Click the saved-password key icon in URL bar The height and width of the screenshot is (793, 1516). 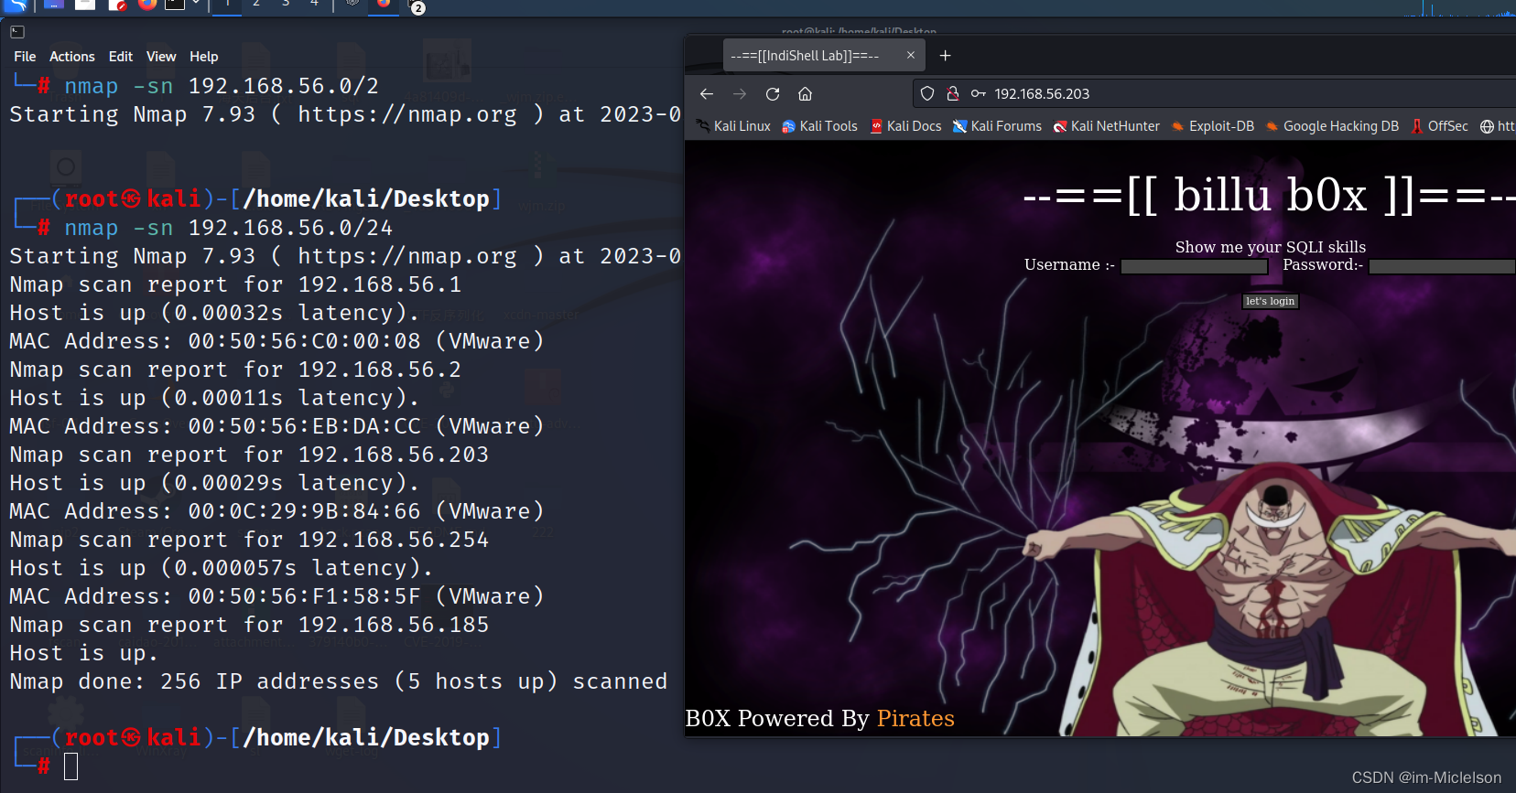978,93
